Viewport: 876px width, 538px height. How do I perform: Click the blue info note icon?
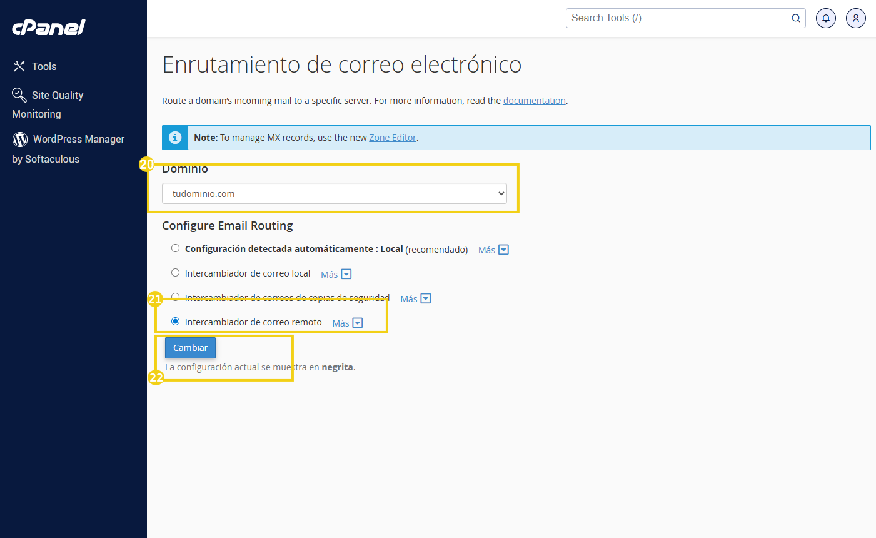175,138
